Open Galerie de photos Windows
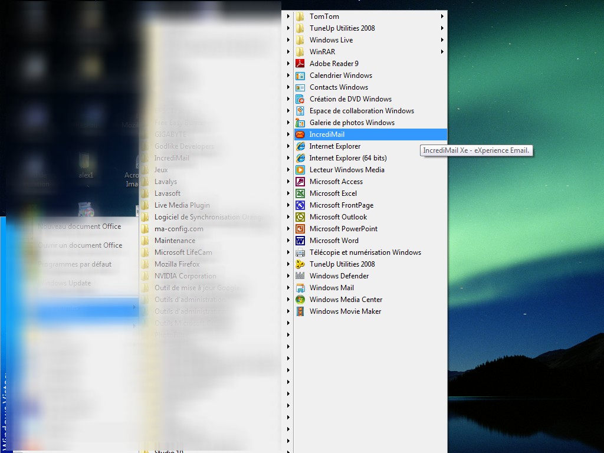604x453 pixels. (x=352, y=123)
